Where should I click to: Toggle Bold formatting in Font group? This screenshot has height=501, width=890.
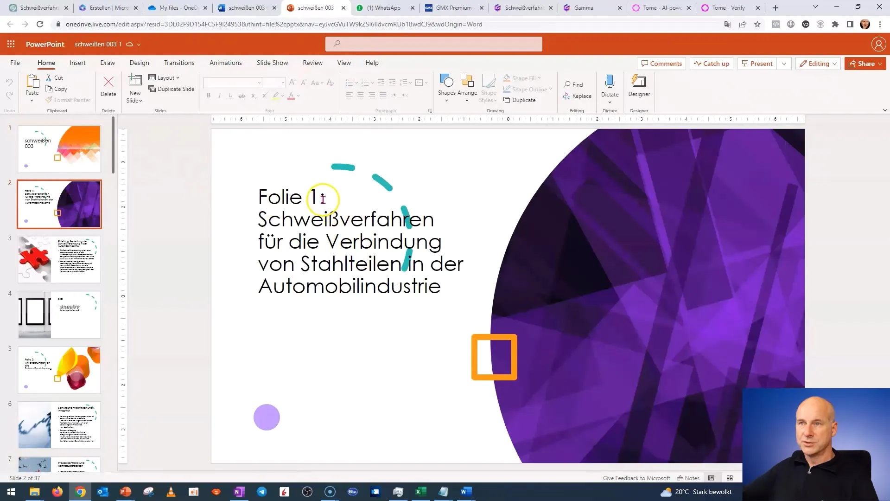tap(209, 96)
